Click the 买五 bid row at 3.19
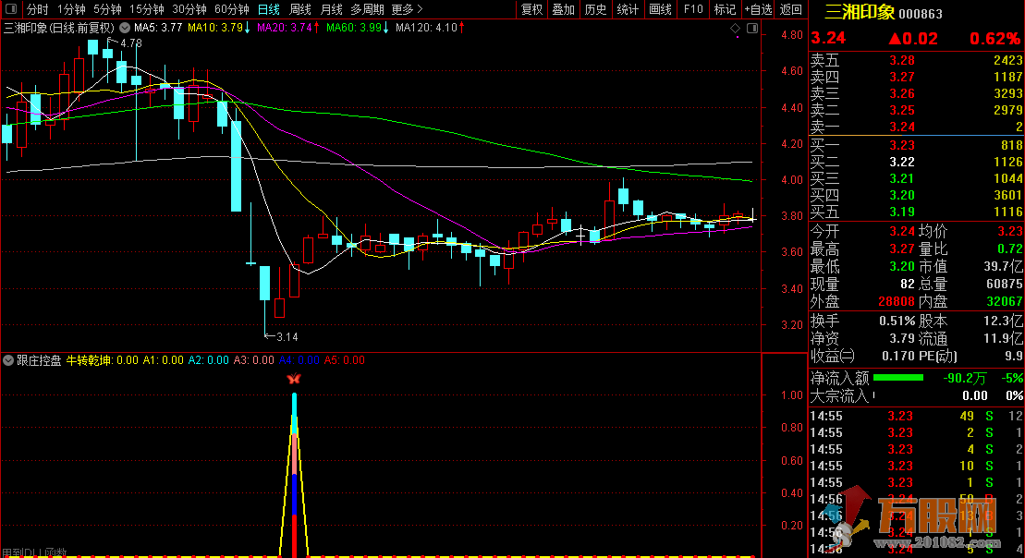Screen dimensions: 1025x558 917,212
